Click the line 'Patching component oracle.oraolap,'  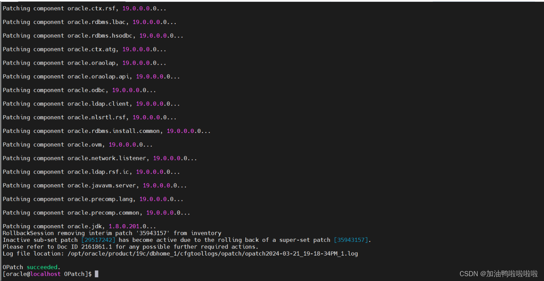(x=84, y=63)
